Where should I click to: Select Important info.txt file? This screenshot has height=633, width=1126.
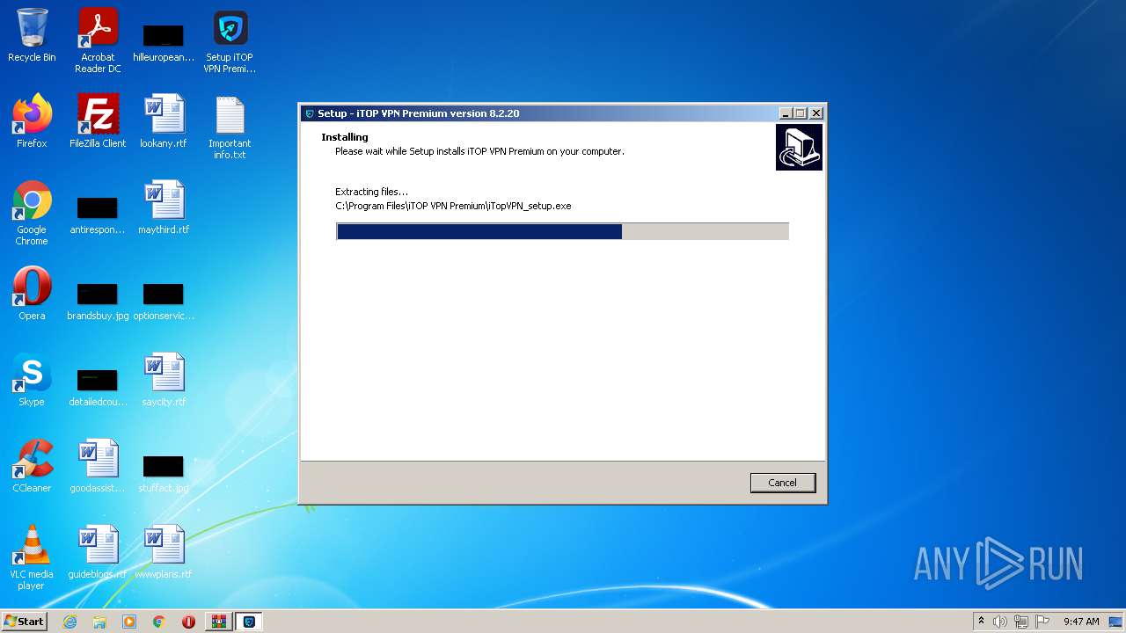tap(230, 127)
